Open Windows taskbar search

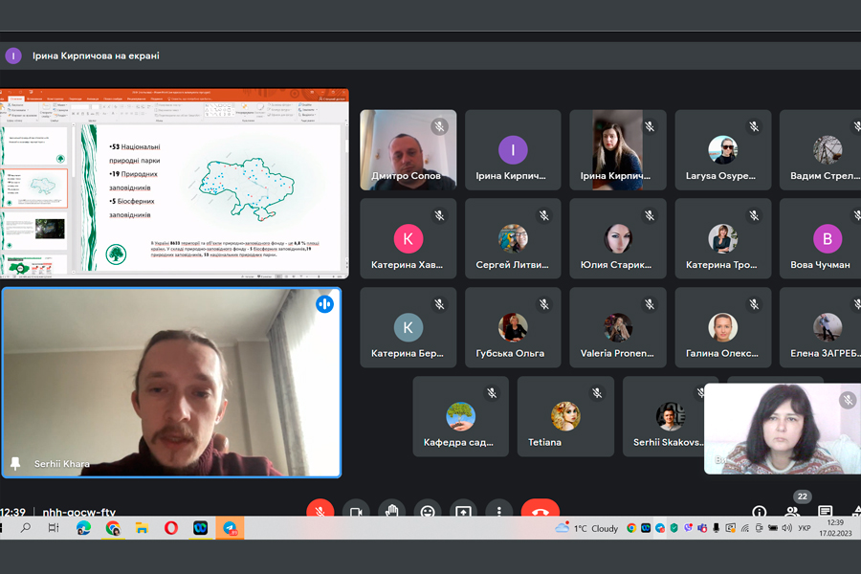pyautogui.click(x=25, y=528)
